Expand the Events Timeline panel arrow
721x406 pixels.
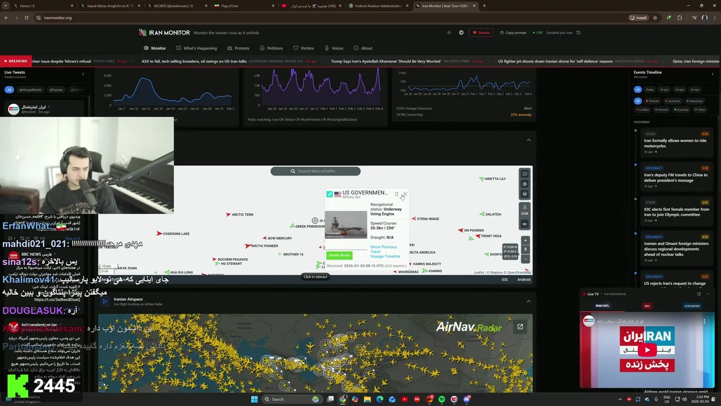point(712,73)
